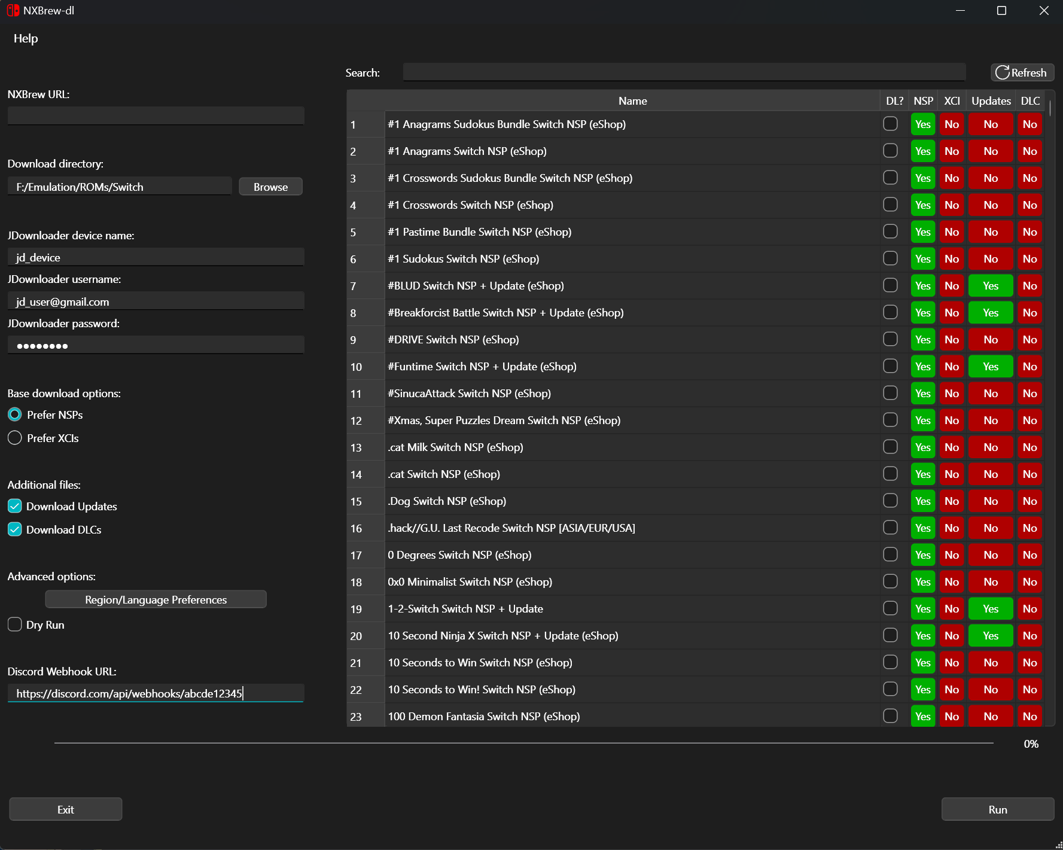
Task: Check DL box for .hack//G.U. Last Recode
Action: pyautogui.click(x=890, y=528)
